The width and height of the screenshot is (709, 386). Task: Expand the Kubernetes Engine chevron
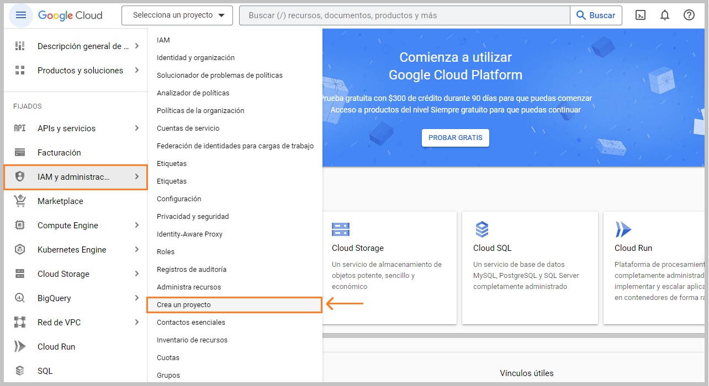[137, 250]
